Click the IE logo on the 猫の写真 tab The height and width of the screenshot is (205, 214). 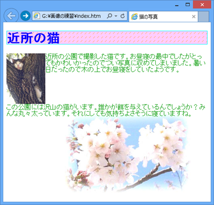click(135, 17)
